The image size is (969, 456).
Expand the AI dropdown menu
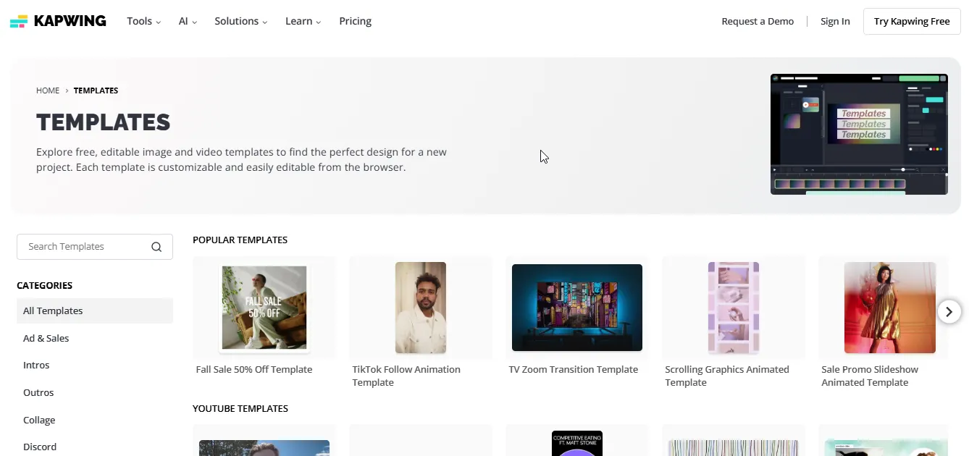[x=188, y=21]
